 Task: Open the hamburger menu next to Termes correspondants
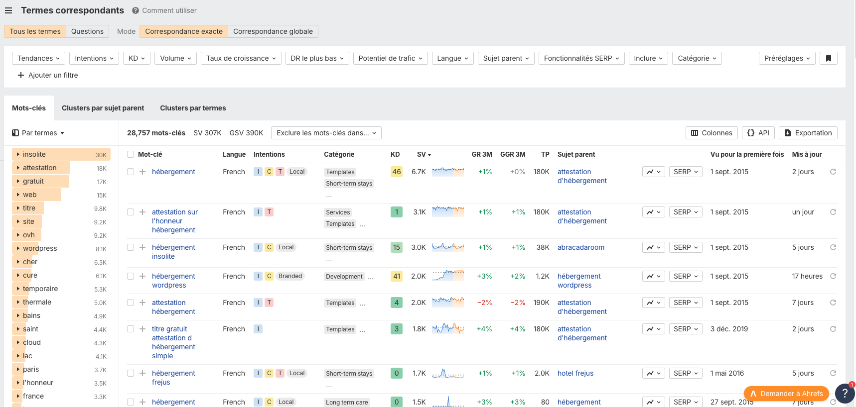pos(8,10)
